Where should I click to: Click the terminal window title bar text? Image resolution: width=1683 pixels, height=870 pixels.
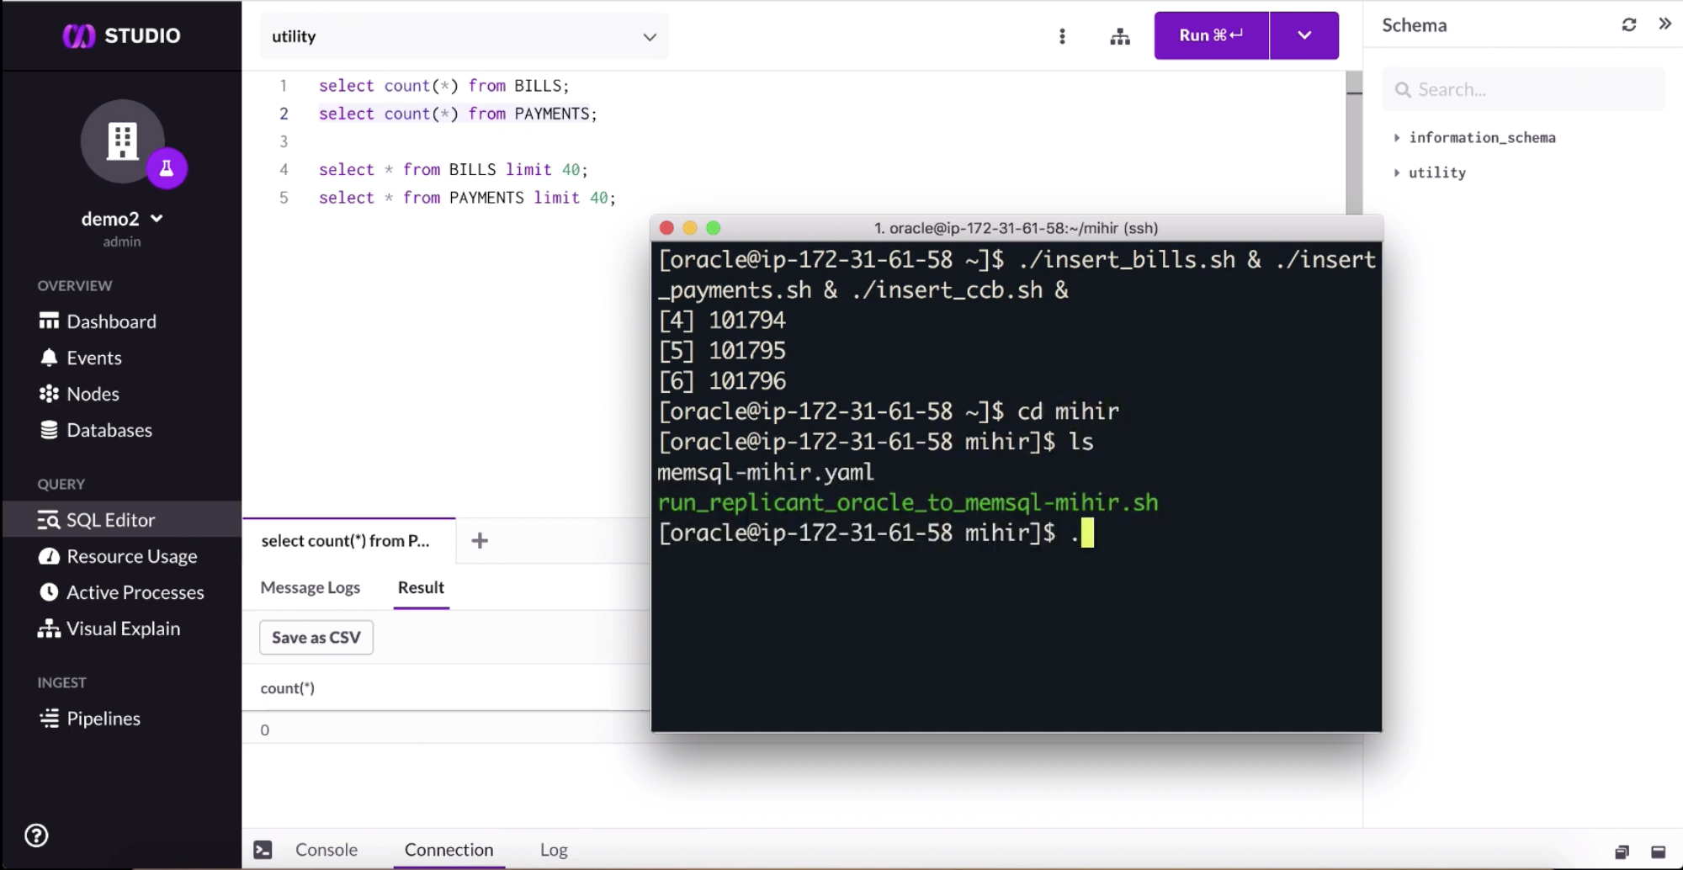(1016, 228)
